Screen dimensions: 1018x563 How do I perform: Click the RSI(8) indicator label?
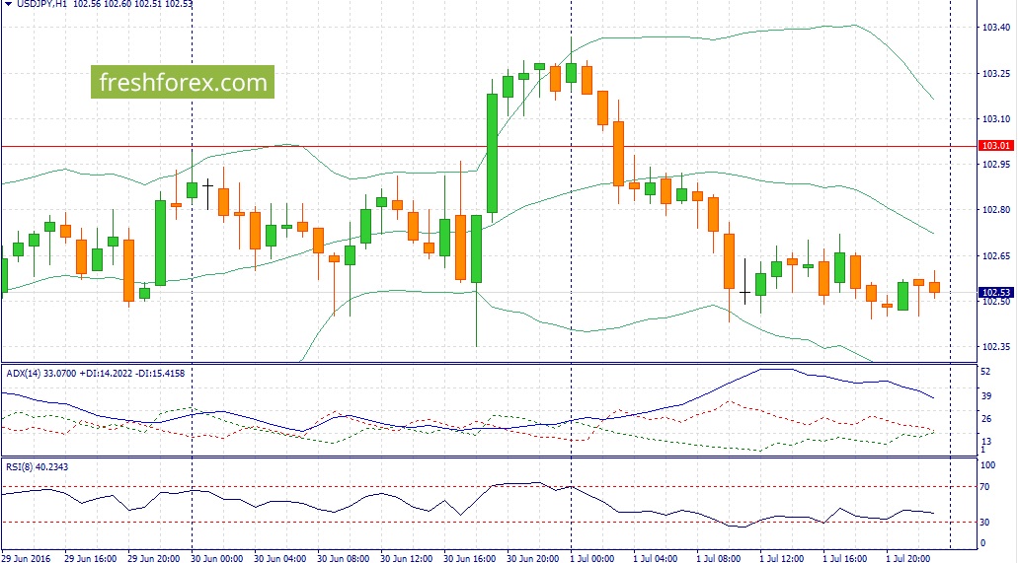tap(21, 465)
